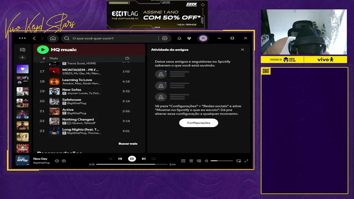The width and height of the screenshot is (354, 199).
Task: Open BigXthaPlug artist in player bar
Action: tap(41, 163)
